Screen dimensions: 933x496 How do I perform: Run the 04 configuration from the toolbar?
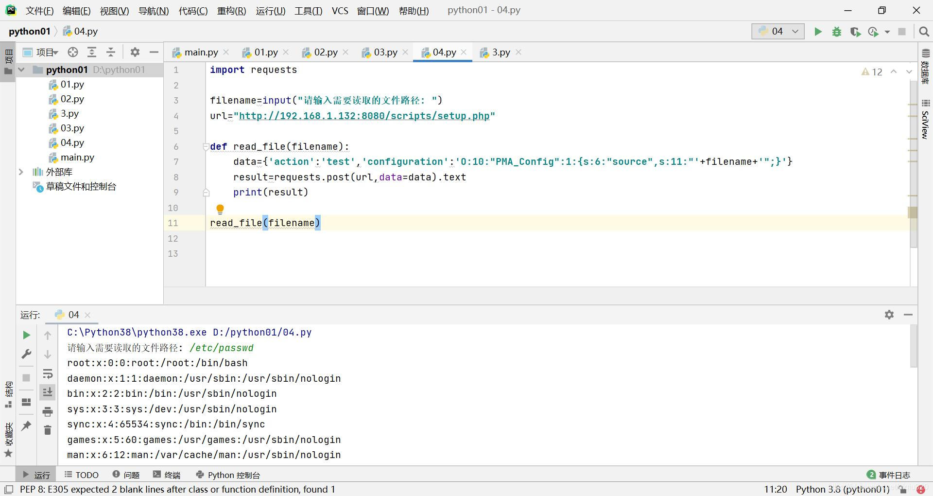818,32
